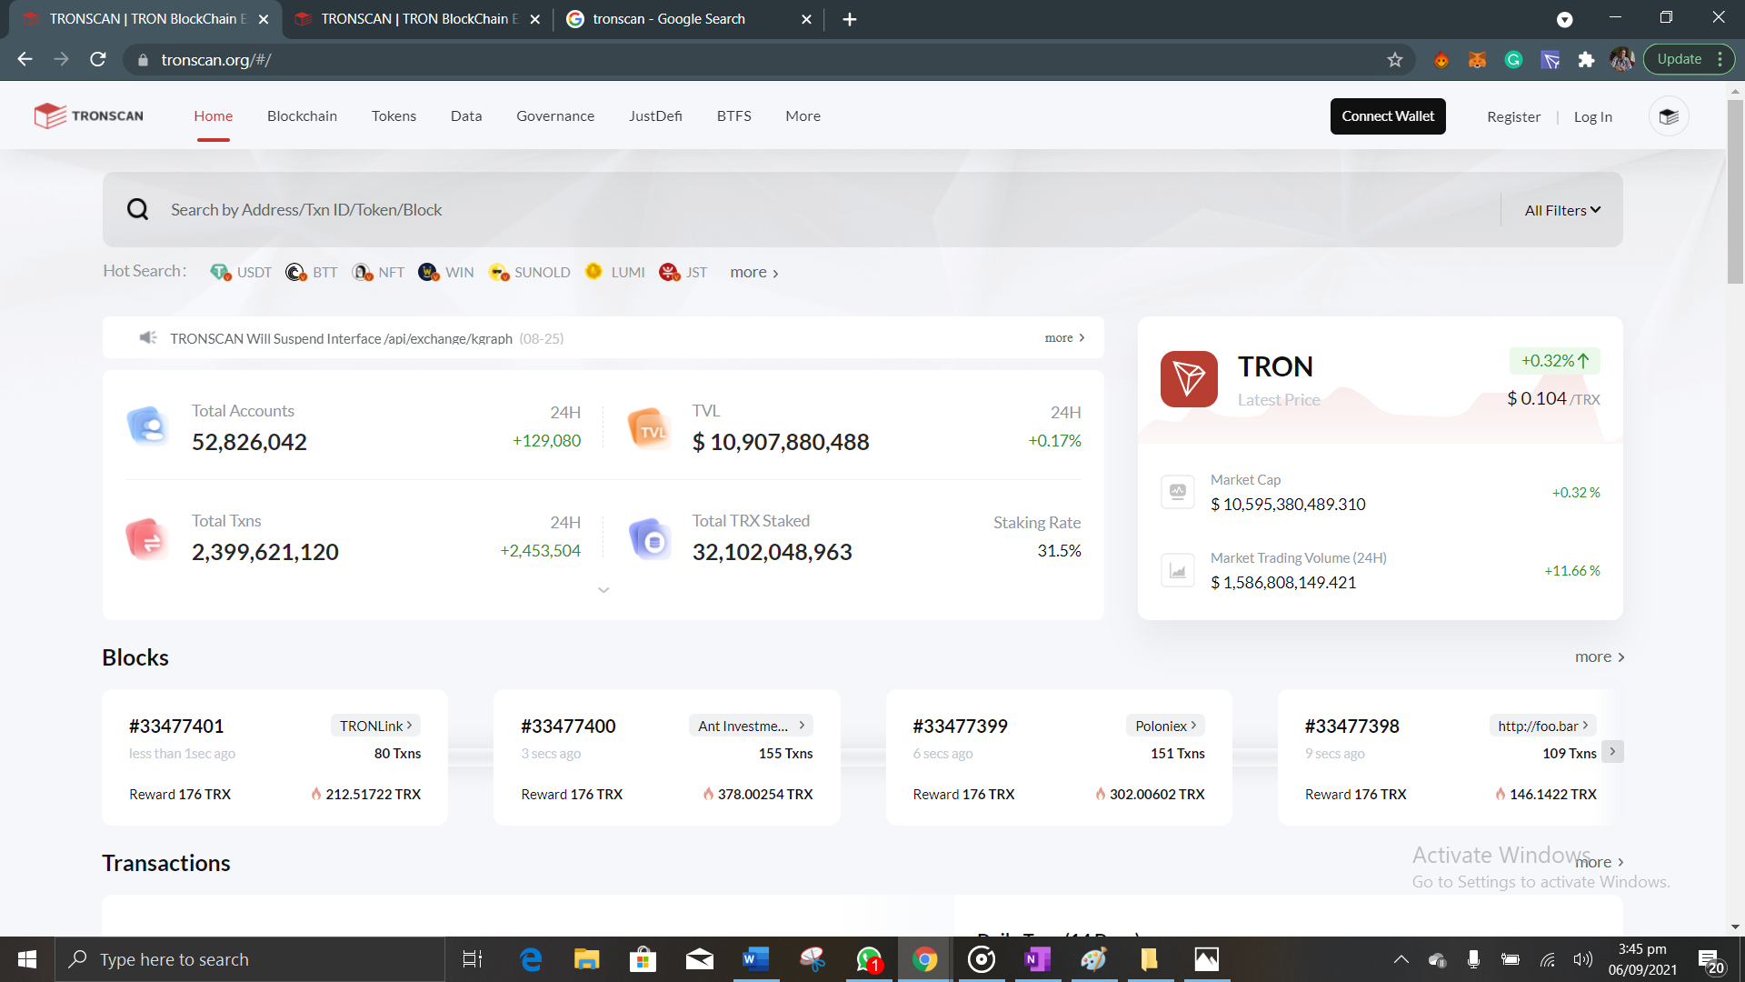Click the TRON red logo icon
Screen dimensions: 1745x982
(x=1189, y=379)
